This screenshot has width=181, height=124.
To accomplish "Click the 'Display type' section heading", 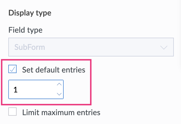I will coord(30,13).
